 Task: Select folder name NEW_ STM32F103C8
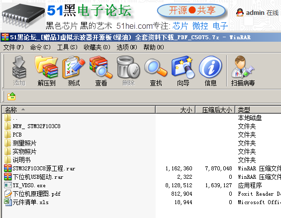(37, 126)
